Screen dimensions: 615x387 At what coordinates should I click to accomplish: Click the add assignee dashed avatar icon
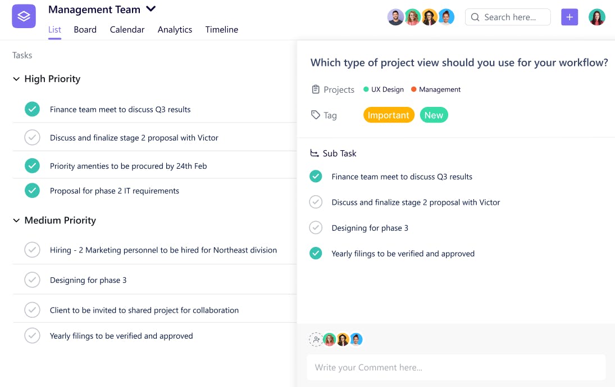coord(316,339)
